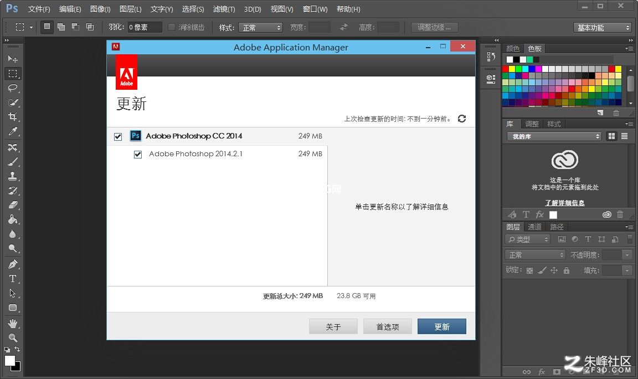Pick the red swatch in swatches panel

pos(505,69)
